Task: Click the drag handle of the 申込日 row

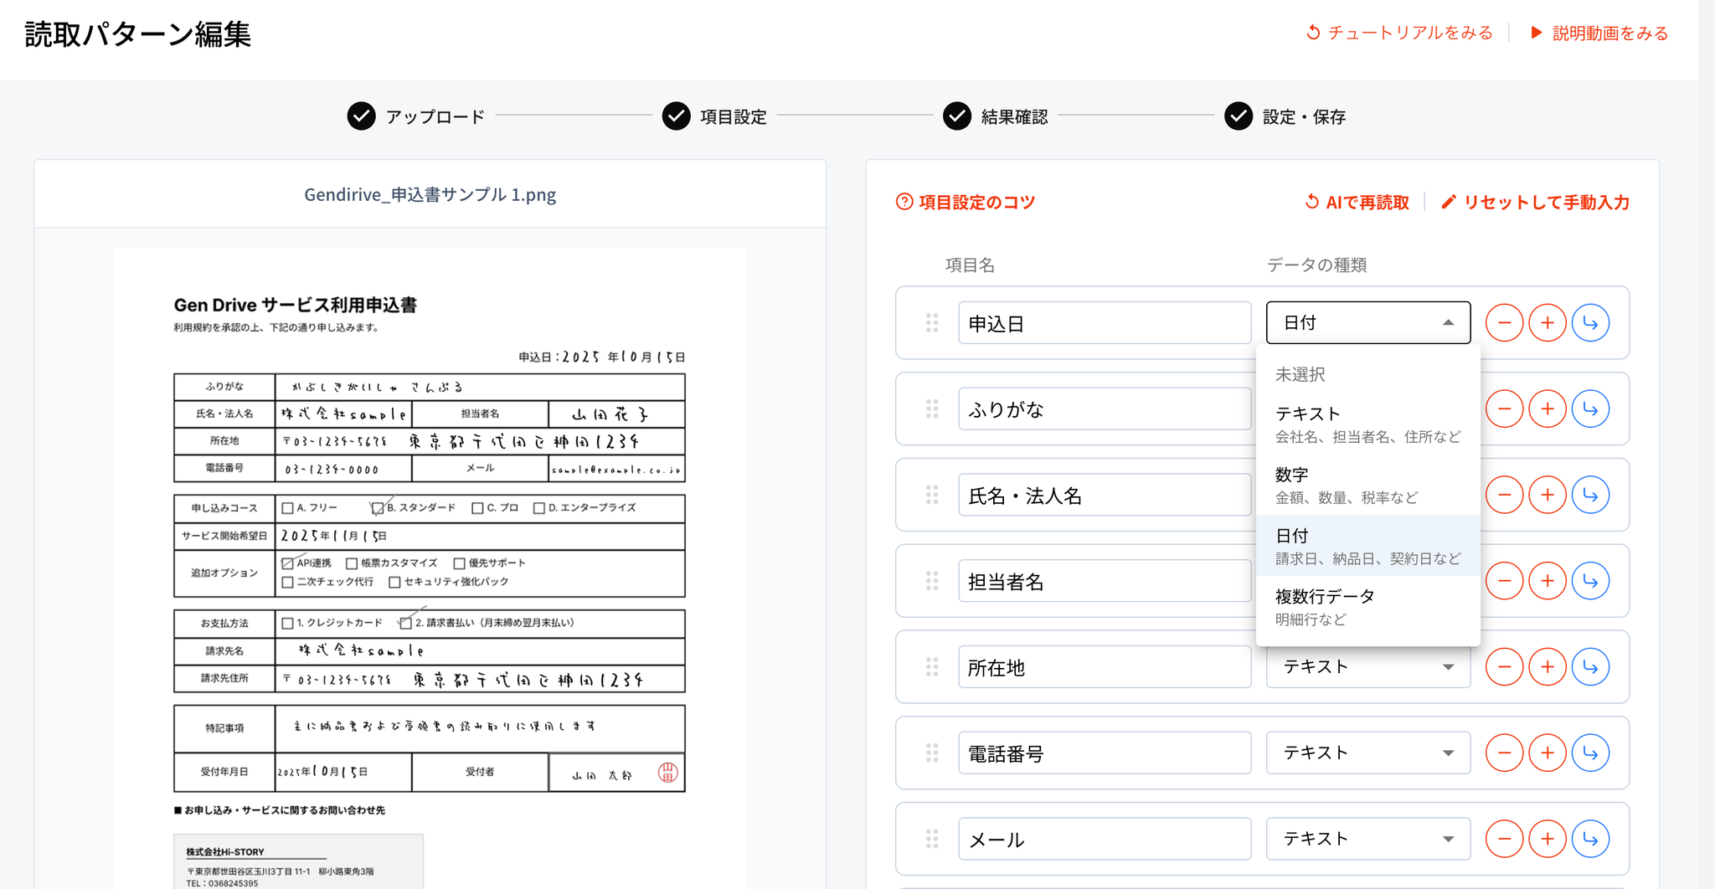Action: [931, 323]
